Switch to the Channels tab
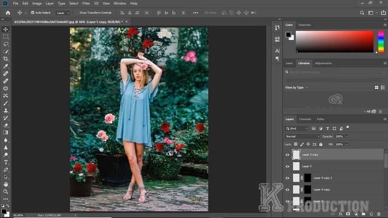The image size is (388, 218). 305,119
